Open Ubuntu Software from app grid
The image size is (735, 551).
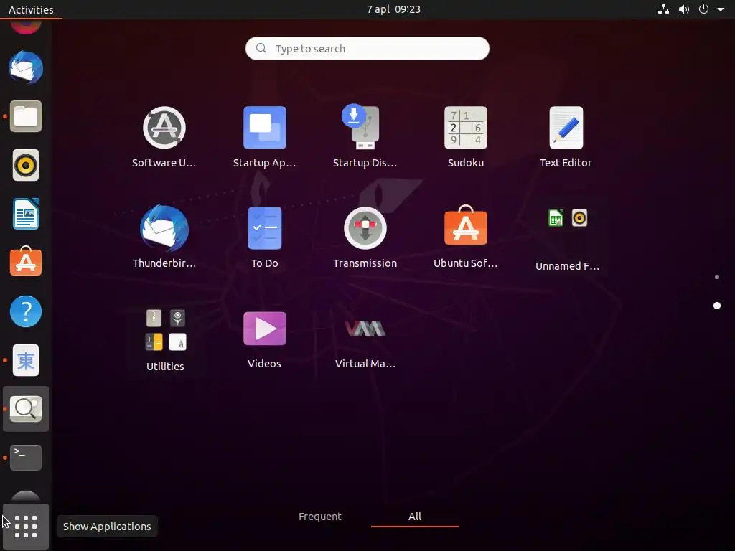(x=465, y=237)
